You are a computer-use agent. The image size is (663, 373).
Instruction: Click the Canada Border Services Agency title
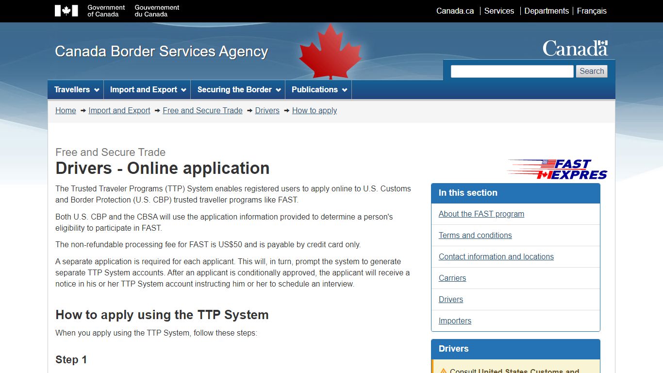pyautogui.click(x=162, y=51)
